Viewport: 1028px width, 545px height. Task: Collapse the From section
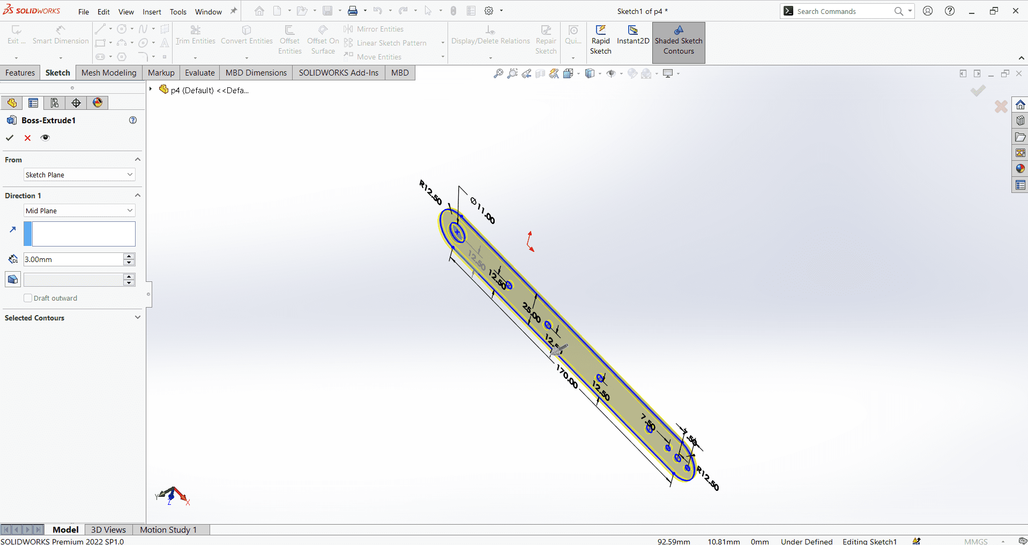[x=137, y=160]
